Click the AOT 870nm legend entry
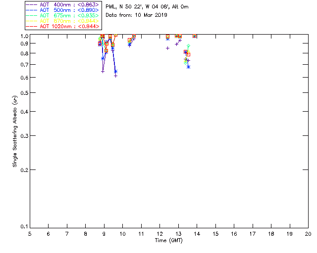317x253 pixels. click(x=63, y=21)
